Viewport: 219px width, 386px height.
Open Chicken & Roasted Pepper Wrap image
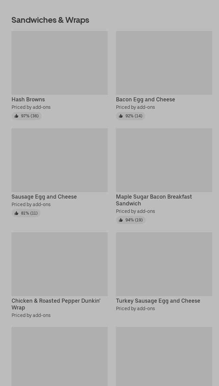coord(60,264)
